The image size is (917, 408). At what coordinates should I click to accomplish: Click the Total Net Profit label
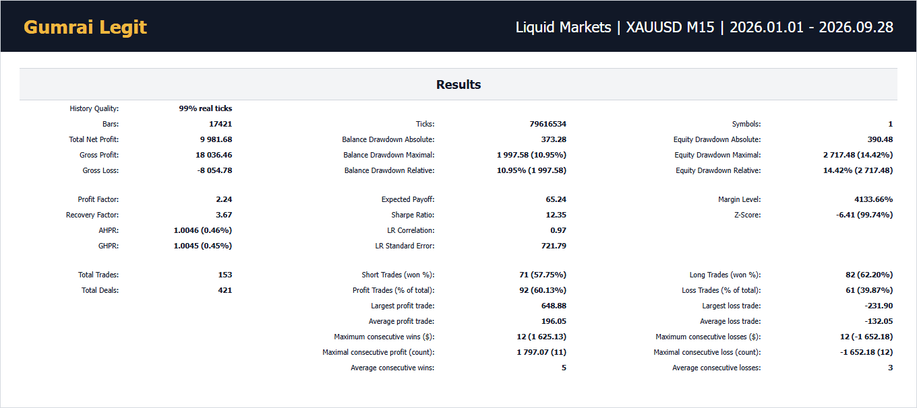click(x=94, y=139)
